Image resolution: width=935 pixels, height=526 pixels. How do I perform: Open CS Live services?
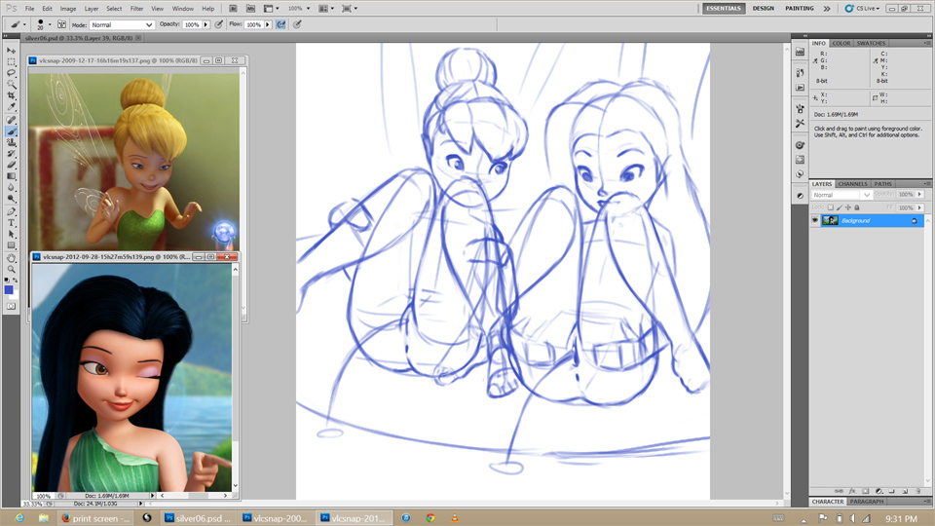tap(862, 9)
